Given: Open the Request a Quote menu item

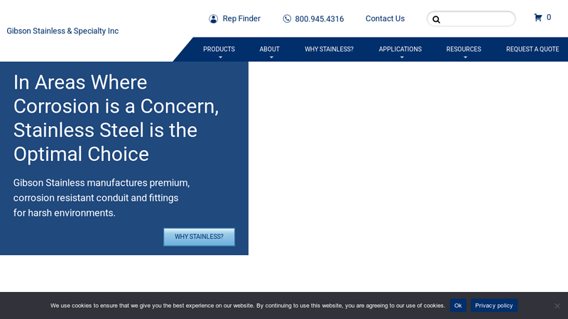Looking at the screenshot, I should tap(532, 49).
